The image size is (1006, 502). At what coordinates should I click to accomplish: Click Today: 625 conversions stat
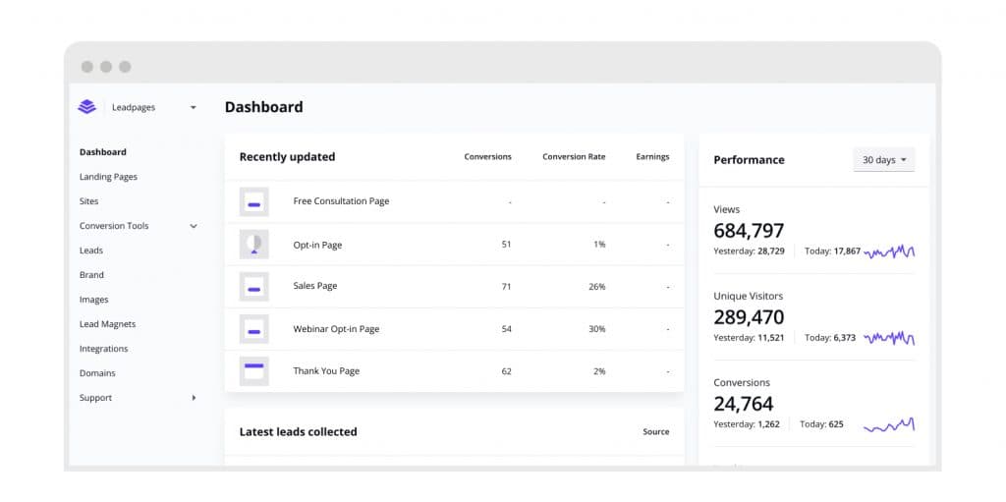pos(821,424)
